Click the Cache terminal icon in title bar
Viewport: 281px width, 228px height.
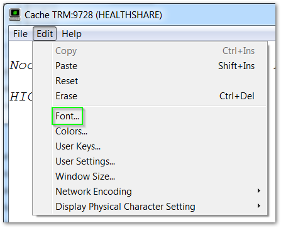point(15,14)
